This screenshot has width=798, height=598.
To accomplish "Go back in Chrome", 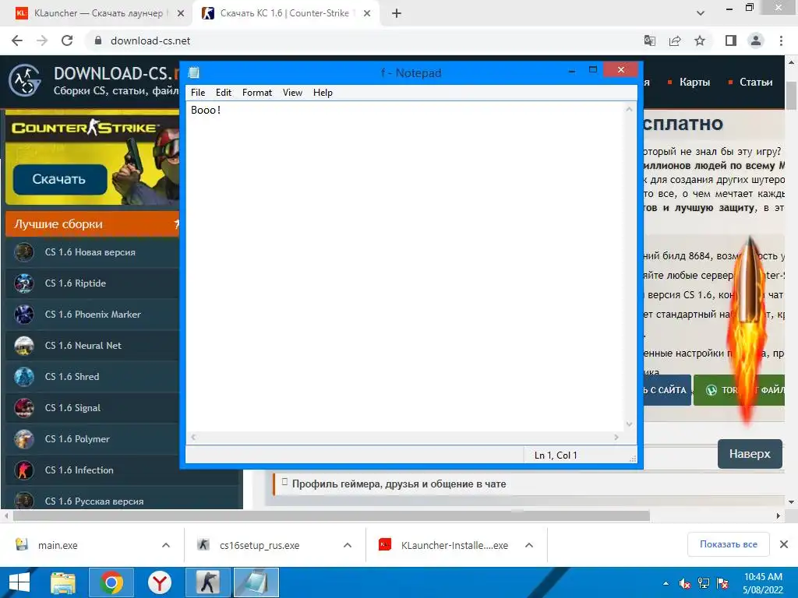I will point(17,40).
